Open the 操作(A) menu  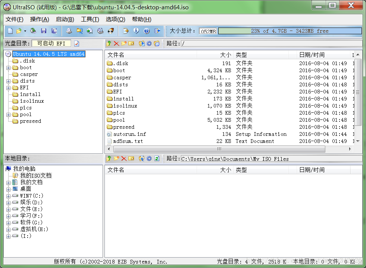40,19
